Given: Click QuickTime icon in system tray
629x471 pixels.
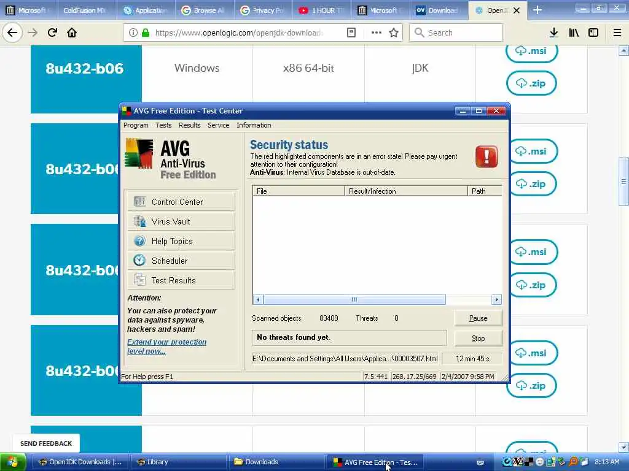Looking at the screenshot, I should tap(507, 462).
